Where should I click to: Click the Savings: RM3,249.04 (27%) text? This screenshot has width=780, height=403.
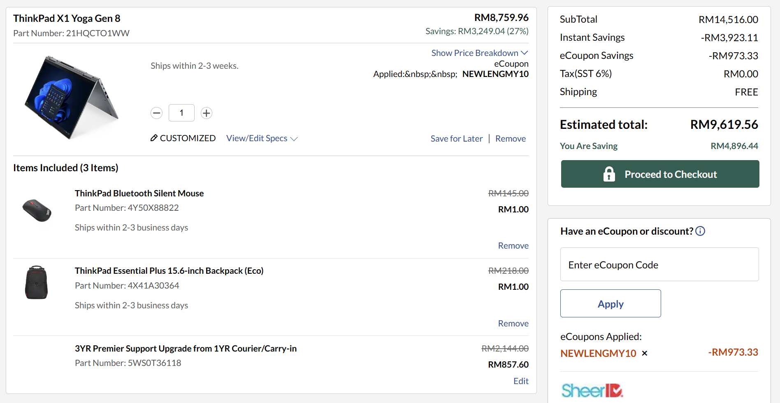(477, 31)
